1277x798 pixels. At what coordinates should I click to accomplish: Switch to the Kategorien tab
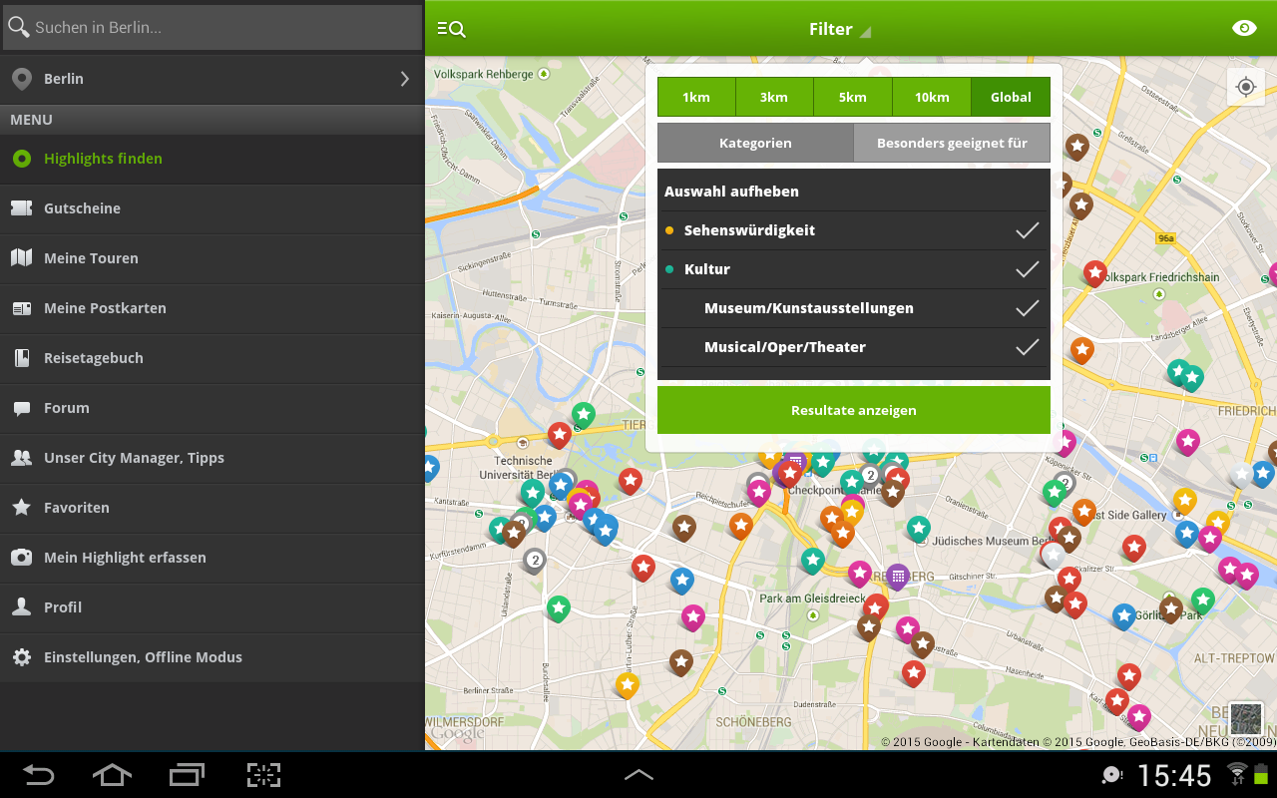tap(755, 143)
